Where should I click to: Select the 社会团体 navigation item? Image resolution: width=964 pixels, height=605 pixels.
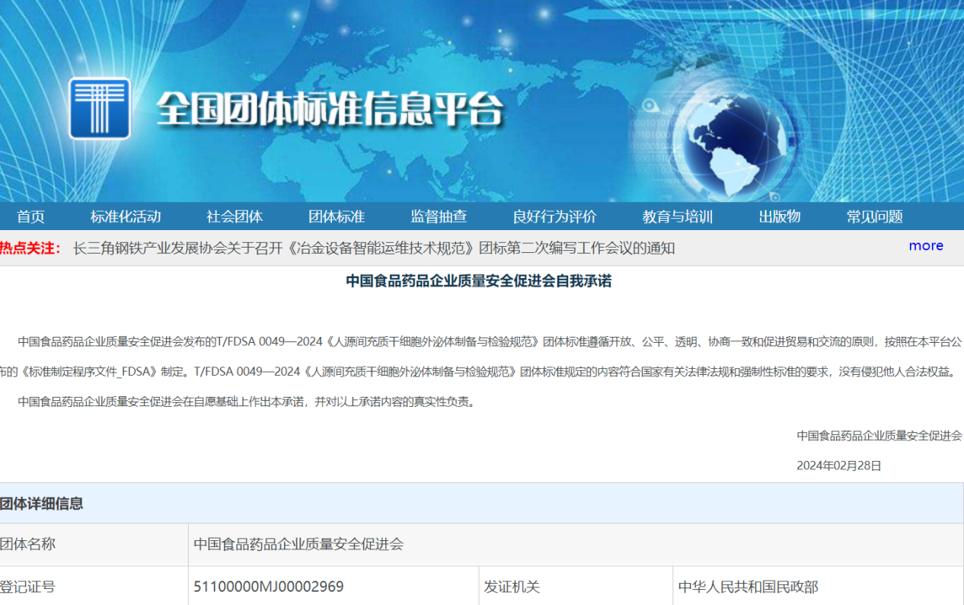coord(235,216)
